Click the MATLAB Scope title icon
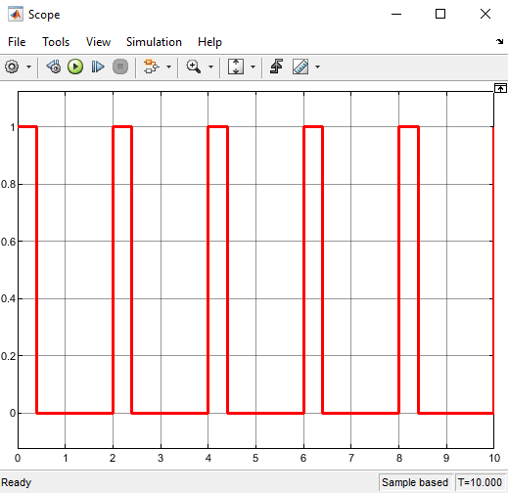This screenshot has height=493, width=508. pyautogui.click(x=16, y=14)
